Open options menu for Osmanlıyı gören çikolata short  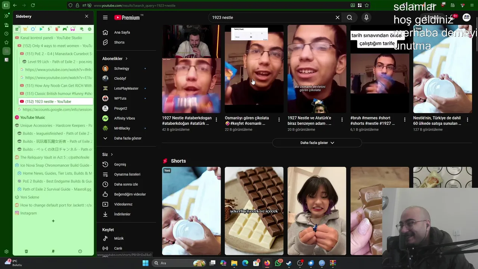click(x=279, y=120)
